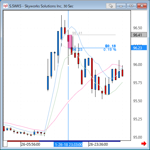150x150 pixels.
Task: Click the $0.18 price difference label
Action: coord(110,46)
